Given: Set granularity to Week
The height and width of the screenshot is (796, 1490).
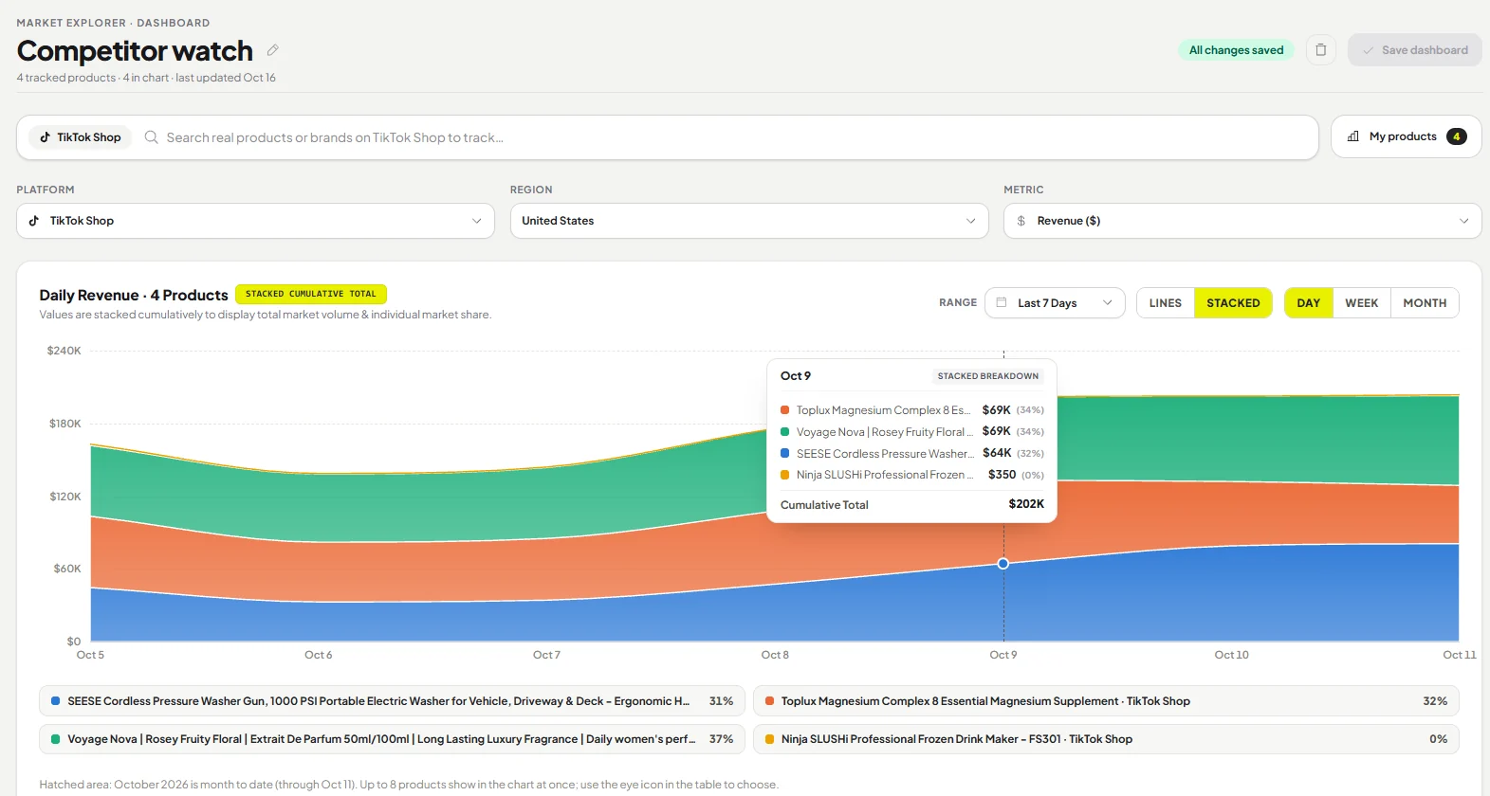Looking at the screenshot, I should point(1362,303).
